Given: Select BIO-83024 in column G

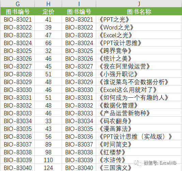Looking at the screenshot, I should (17, 43).
